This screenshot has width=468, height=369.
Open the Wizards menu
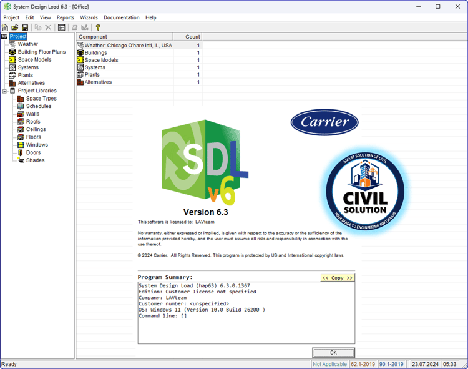[89, 17]
